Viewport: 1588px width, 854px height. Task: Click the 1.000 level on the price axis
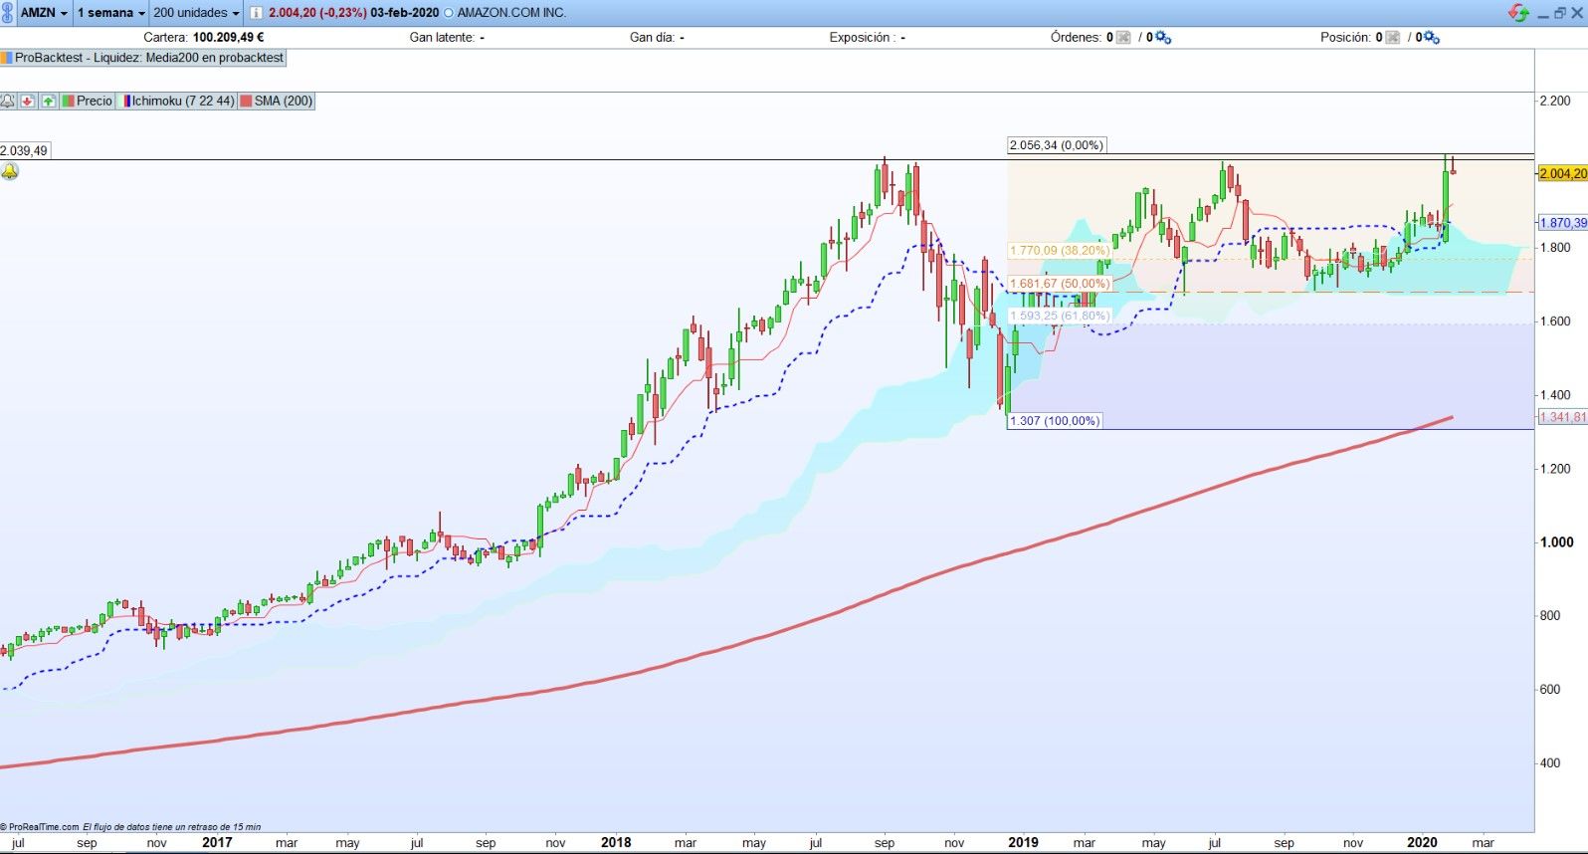click(1557, 542)
